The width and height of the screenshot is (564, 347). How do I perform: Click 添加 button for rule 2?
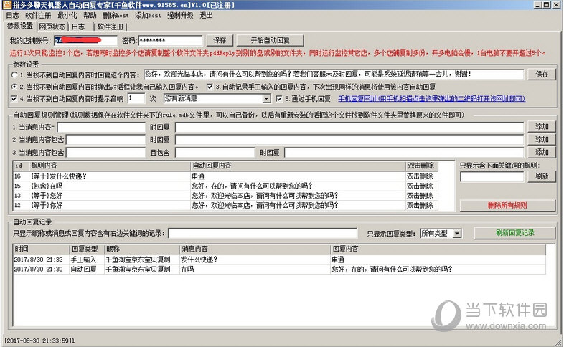[542, 139]
